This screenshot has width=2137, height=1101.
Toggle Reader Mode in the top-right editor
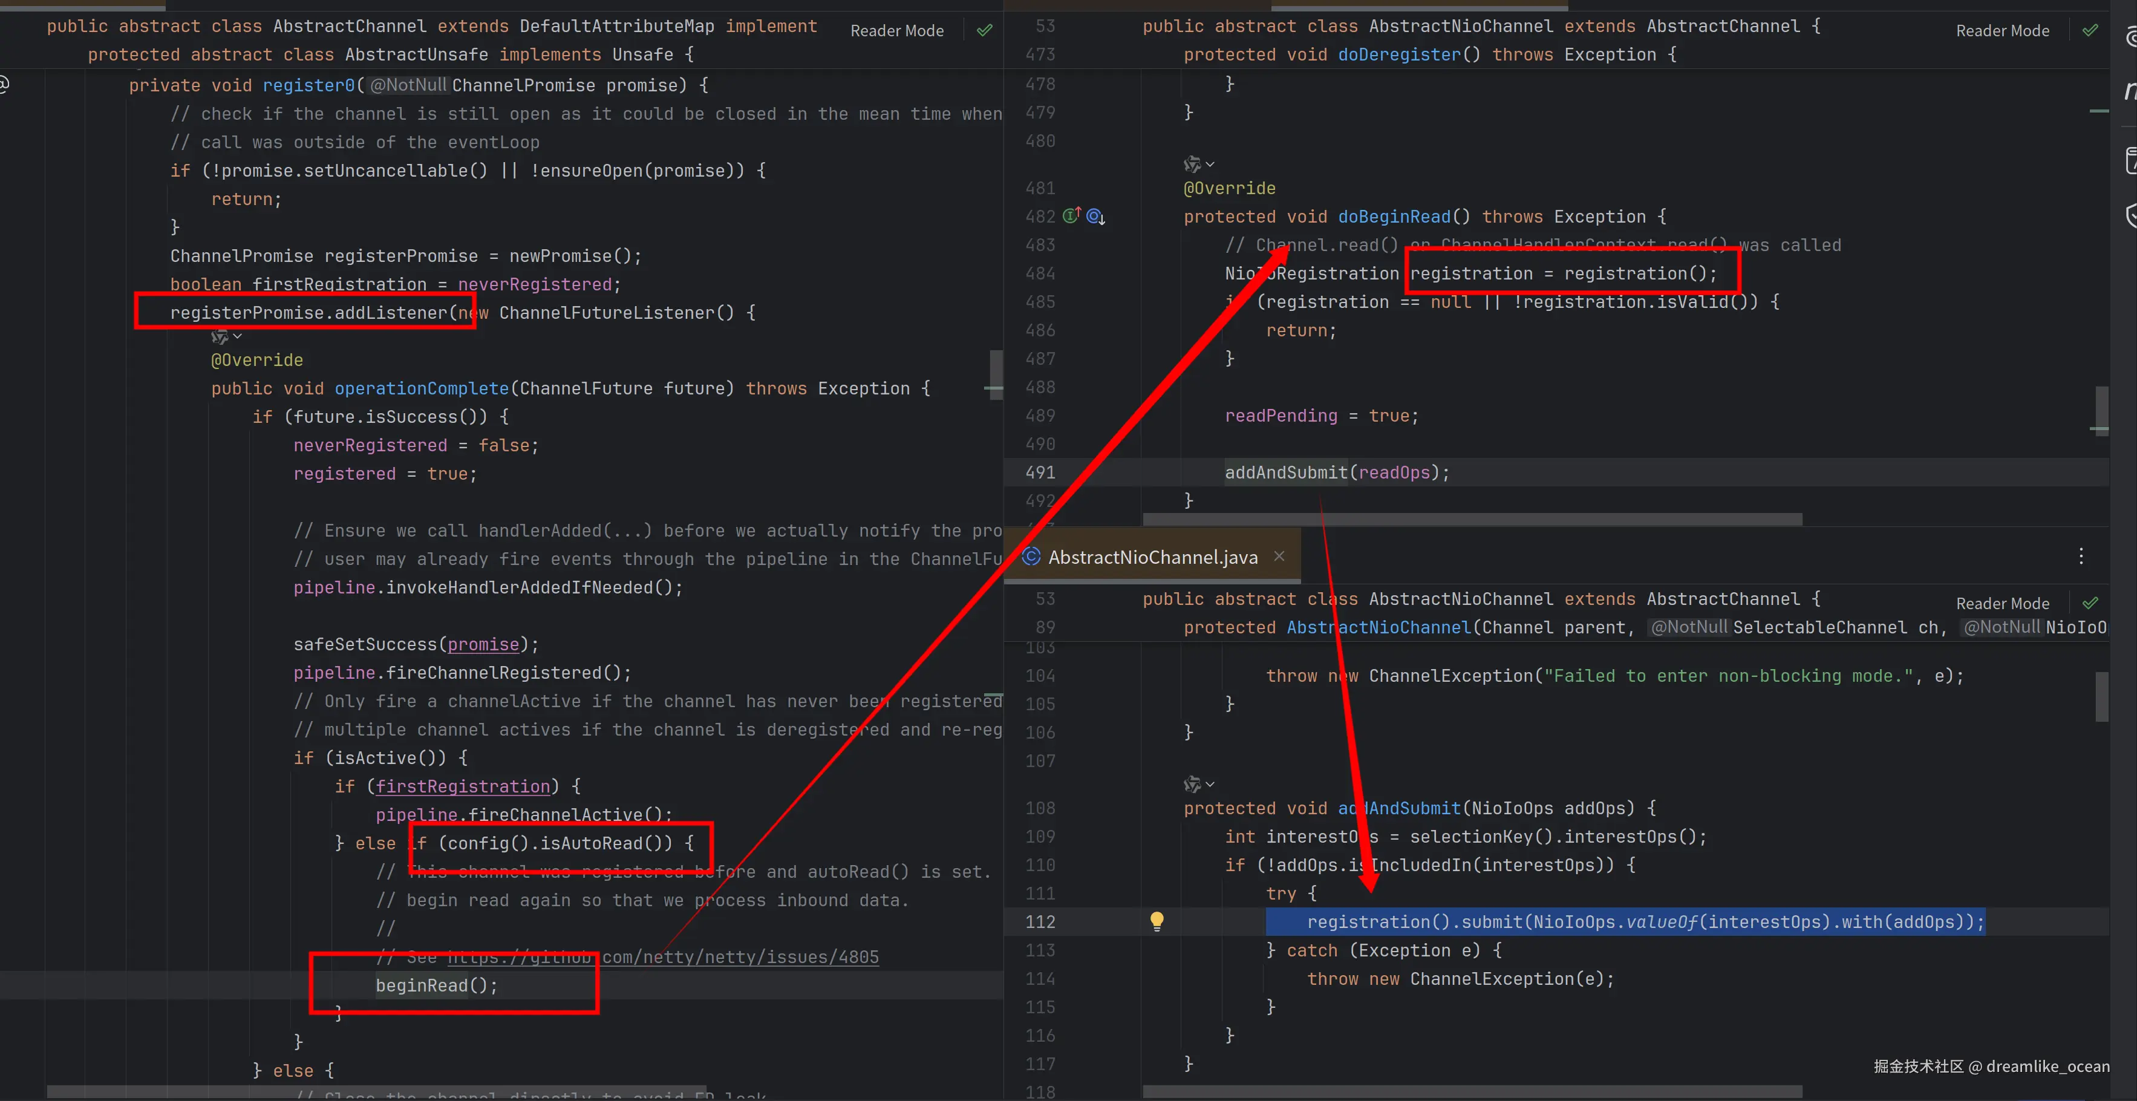(2002, 31)
